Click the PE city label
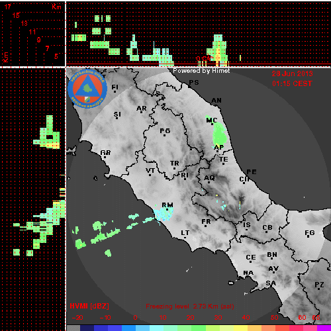Image resolution: width=331 pixels, height=331 pixels. point(252,172)
